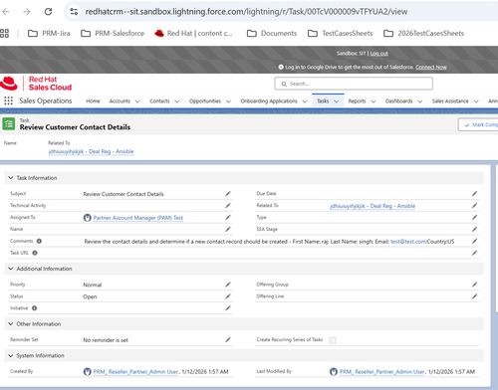Go to the Home tab
This screenshot has width=498, height=390.
93,101
